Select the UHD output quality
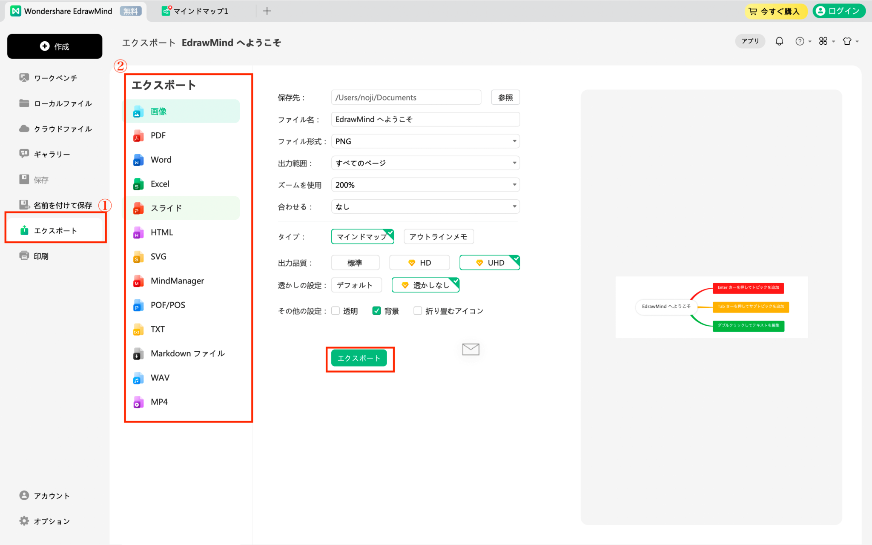 point(489,262)
